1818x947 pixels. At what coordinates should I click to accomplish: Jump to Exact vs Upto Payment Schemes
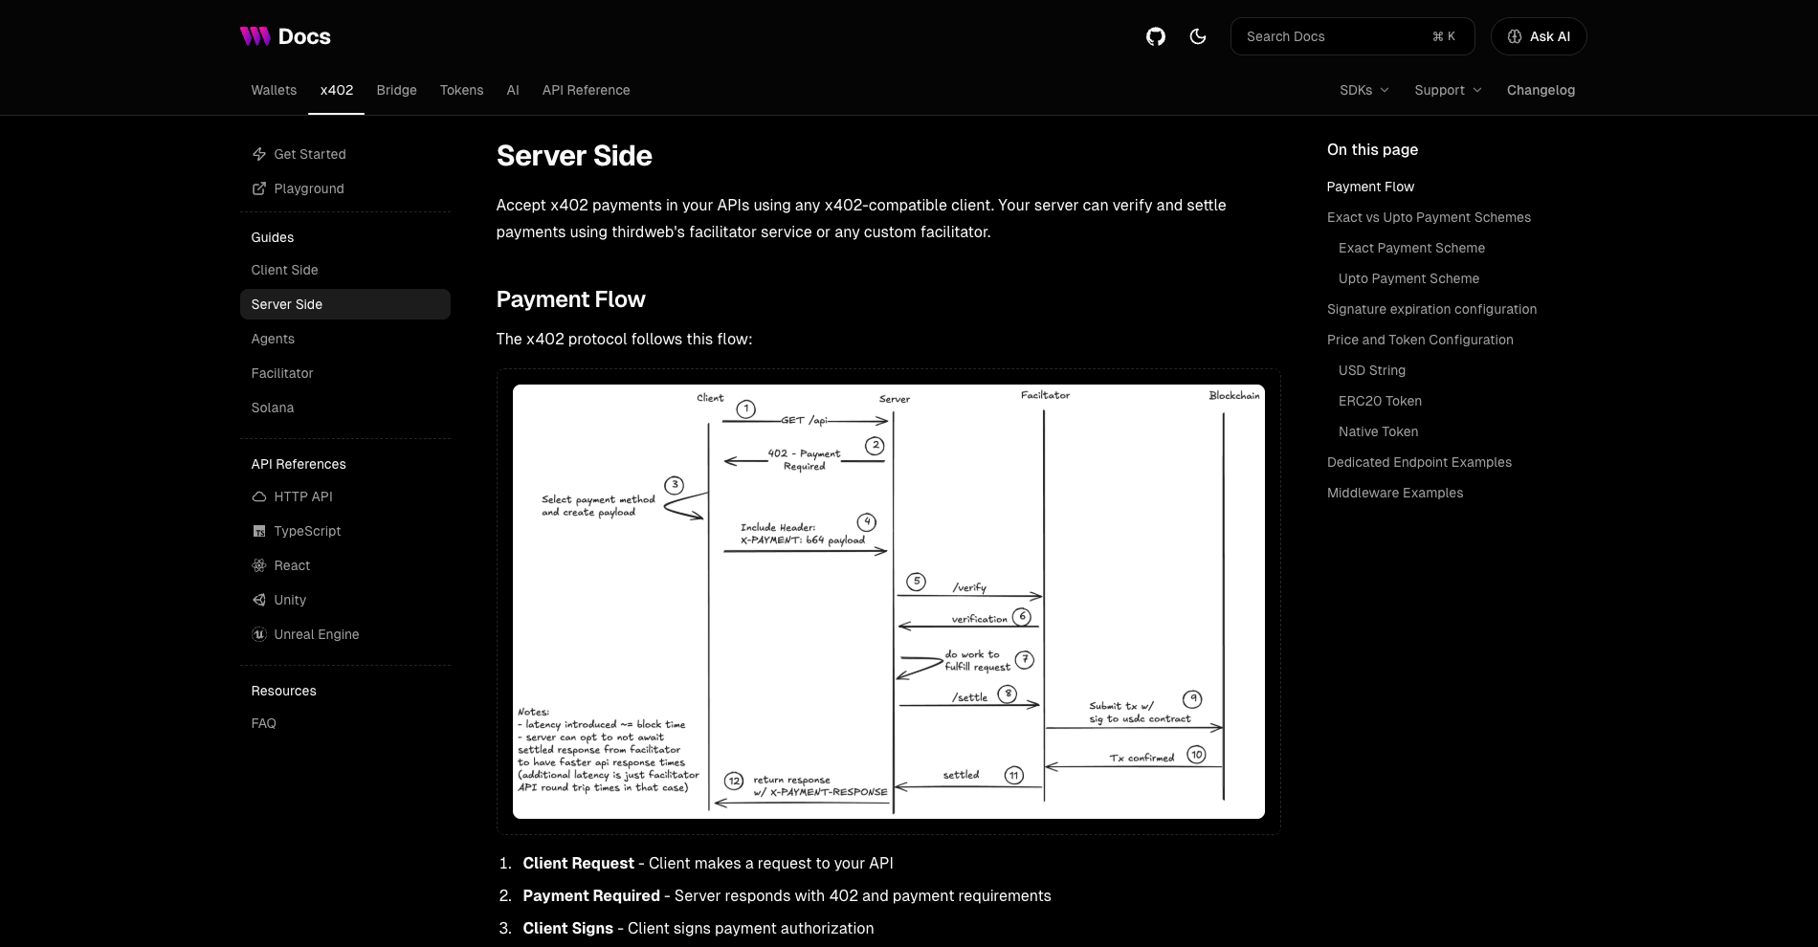pyautogui.click(x=1429, y=217)
